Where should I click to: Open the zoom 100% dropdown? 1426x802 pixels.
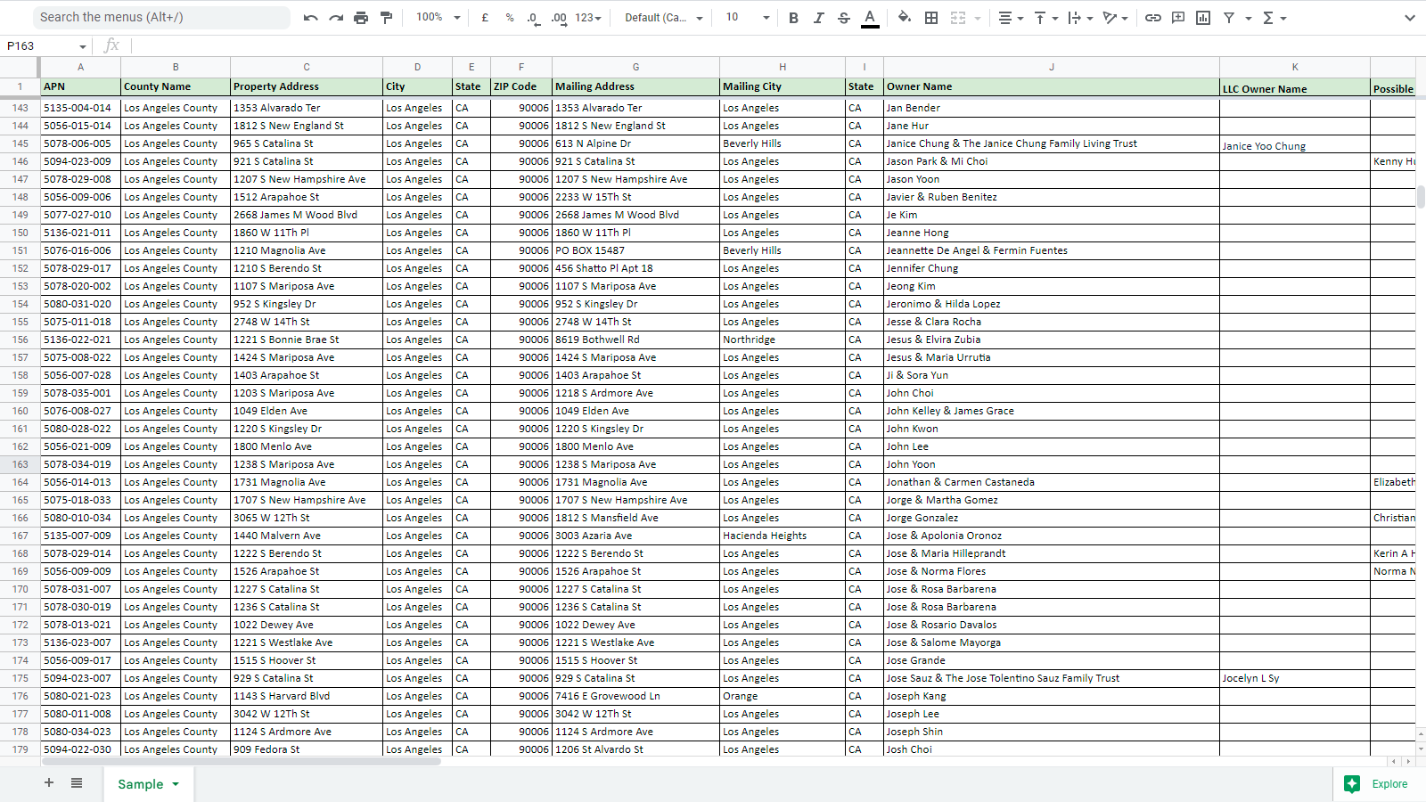pyautogui.click(x=438, y=18)
